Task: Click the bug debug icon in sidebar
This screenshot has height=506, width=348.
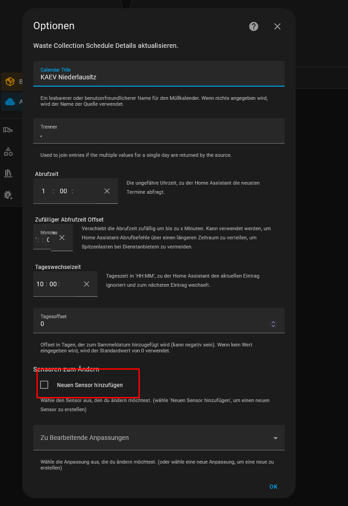Action: pos(8,195)
